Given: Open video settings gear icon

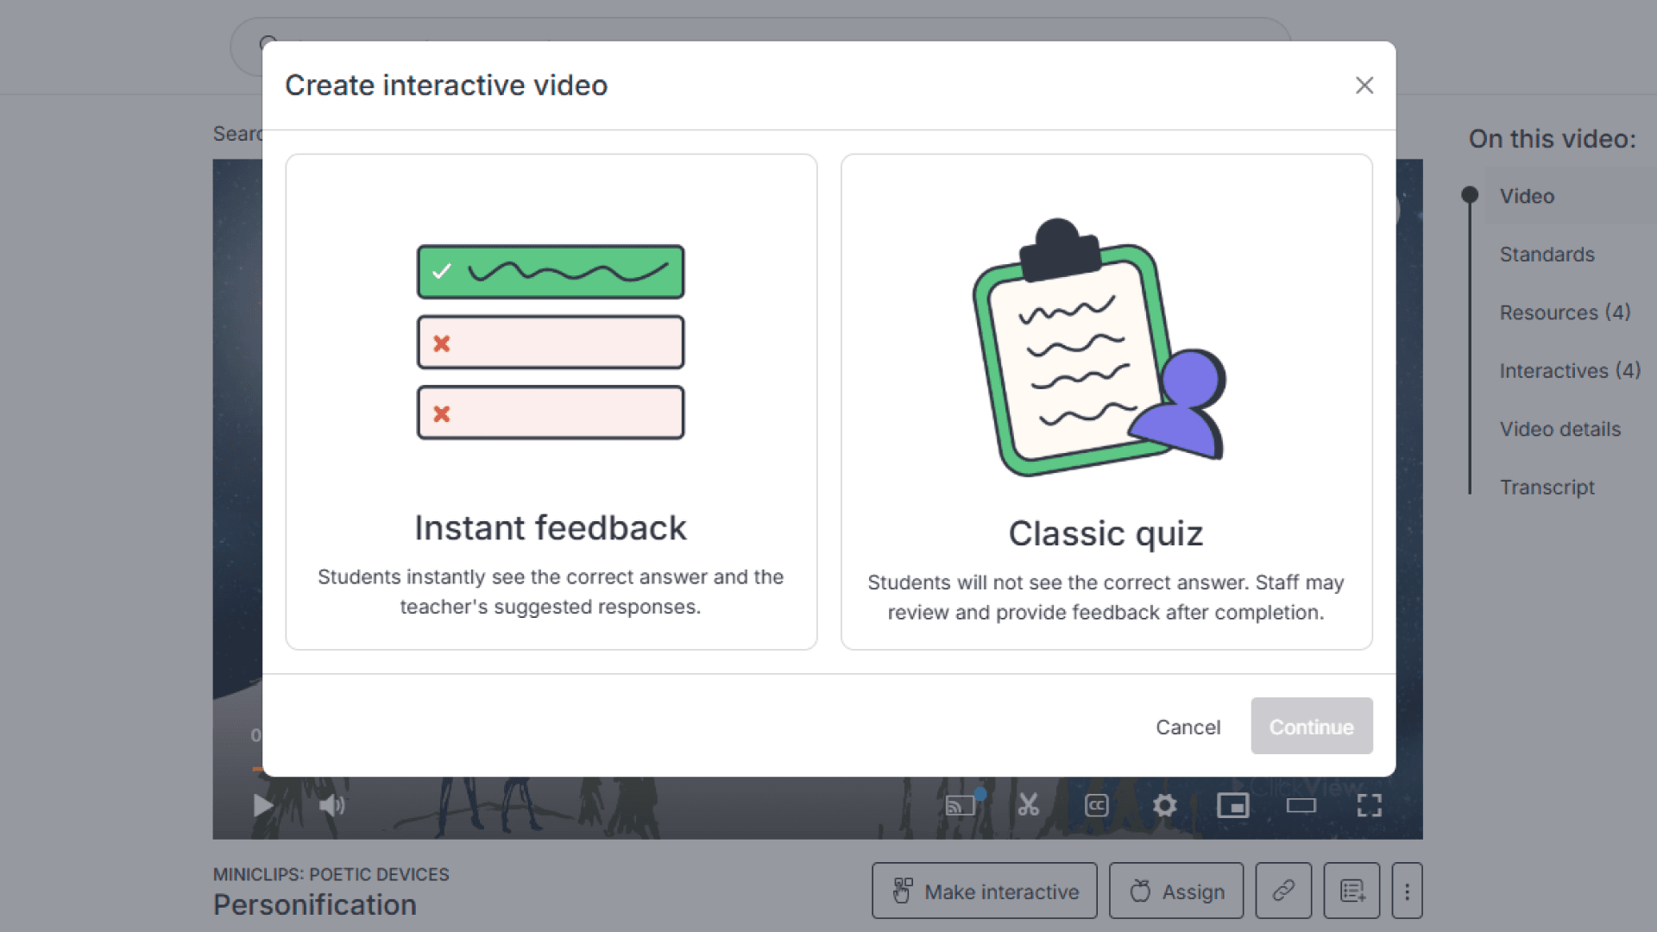Looking at the screenshot, I should [1164, 806].
